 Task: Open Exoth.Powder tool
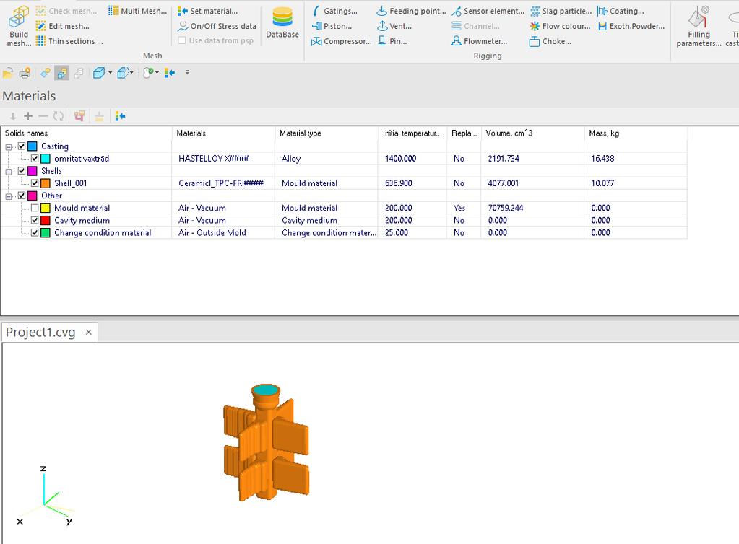tap(631, 26)
